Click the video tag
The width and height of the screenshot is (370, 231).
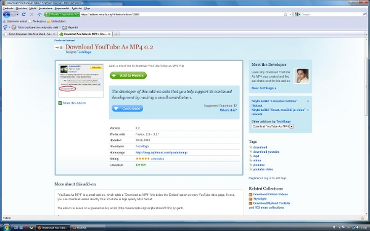pyautogui.click(x=257, y=161)
